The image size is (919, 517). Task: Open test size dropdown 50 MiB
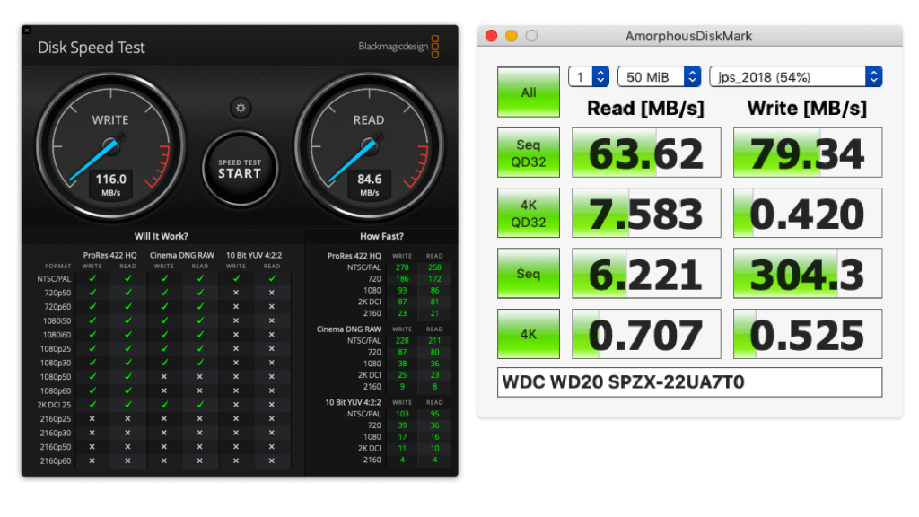click(660, 77)
